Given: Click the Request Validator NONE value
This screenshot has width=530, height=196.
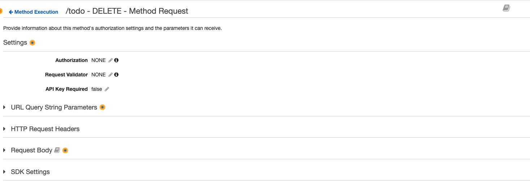Looking at the screenshot, I should pos(98,75).
